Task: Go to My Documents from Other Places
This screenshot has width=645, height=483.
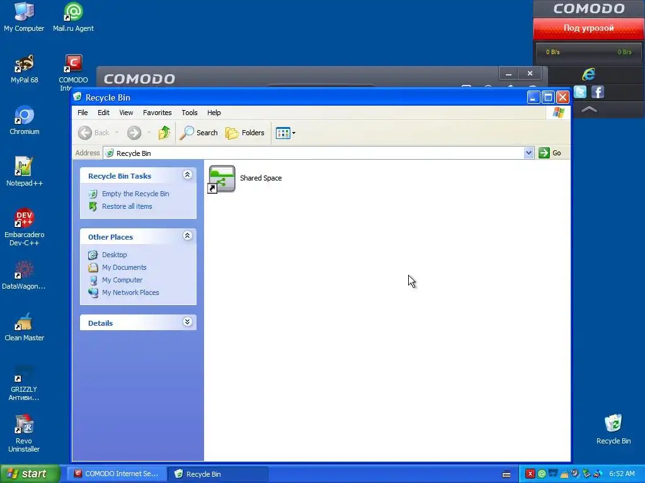Action: point(124,267)
